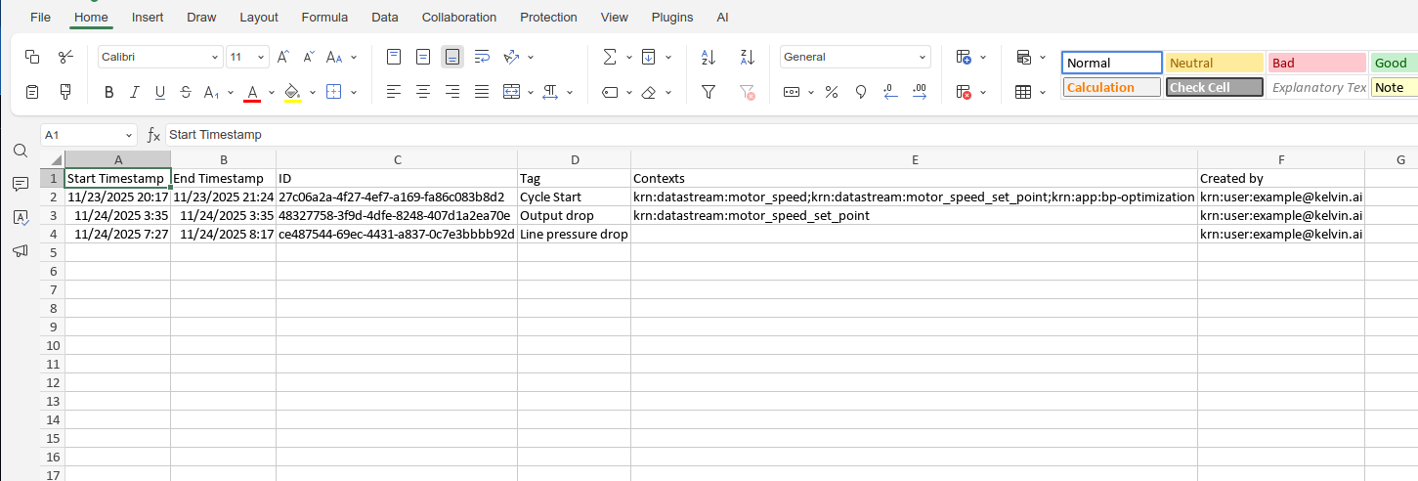This screenshot has width=1418, height=481.
Task: Click the Percent style icon
Action: pos(832,92)
